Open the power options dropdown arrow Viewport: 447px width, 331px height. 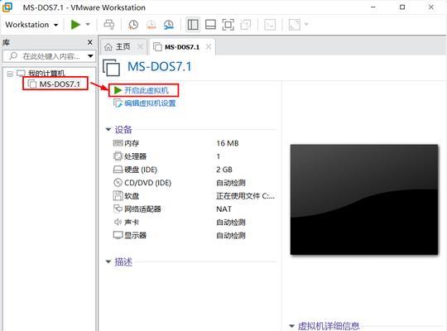(x=88, y=25)
